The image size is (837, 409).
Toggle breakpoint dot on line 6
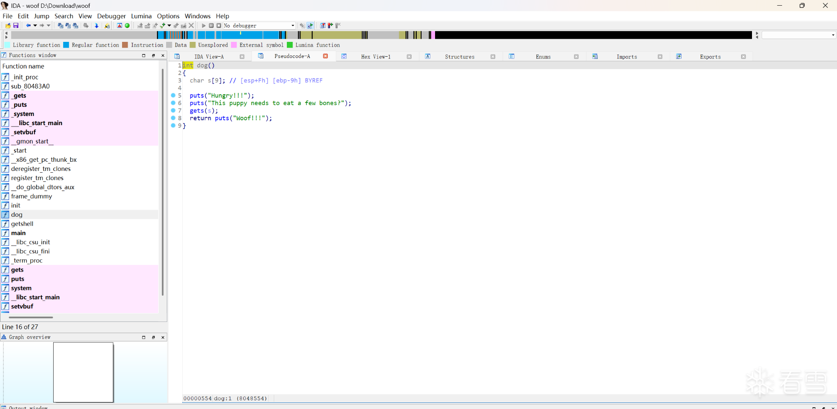coord(173,103)
